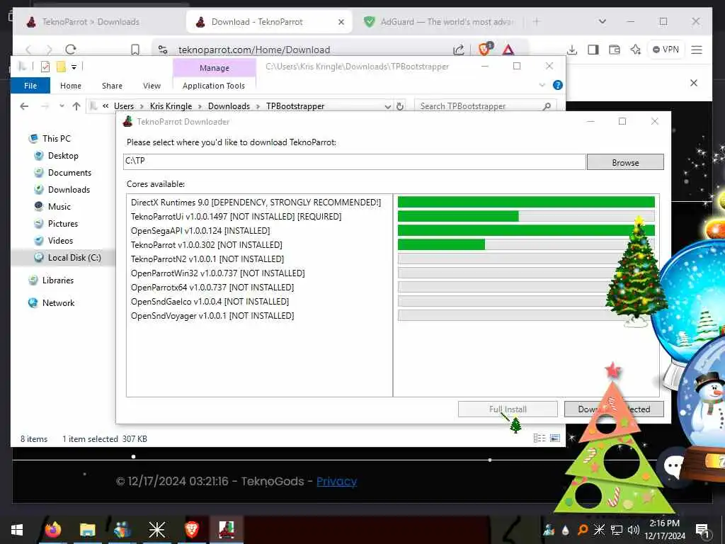The height and width of the screenshot is (544, 725).
Task: Open the File menu in Explorer
Action: 30,86
